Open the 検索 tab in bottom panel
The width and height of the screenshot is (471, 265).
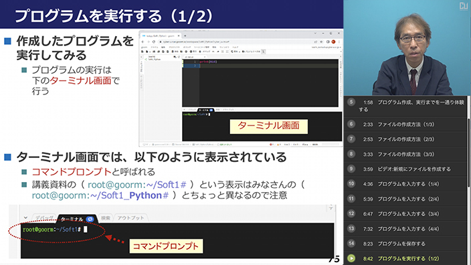(106, 218)
